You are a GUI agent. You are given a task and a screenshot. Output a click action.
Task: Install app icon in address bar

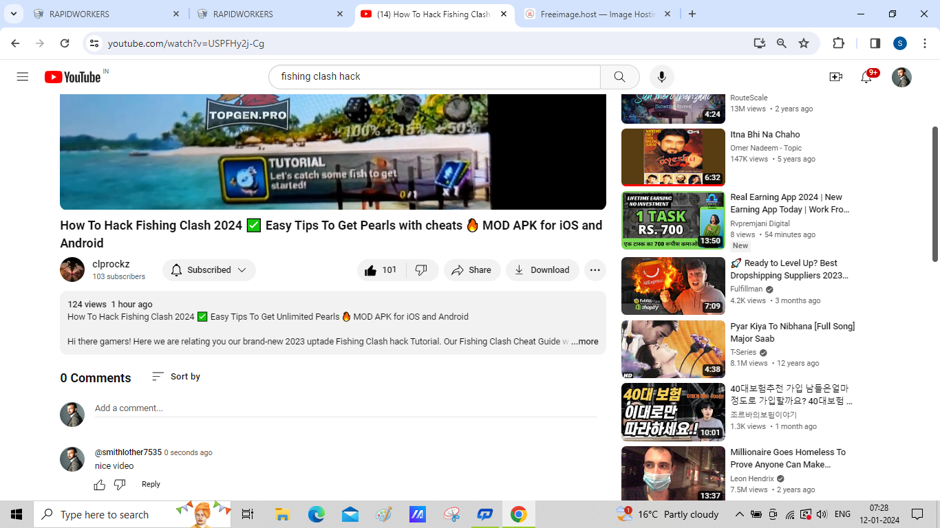[x=760, y=43]
